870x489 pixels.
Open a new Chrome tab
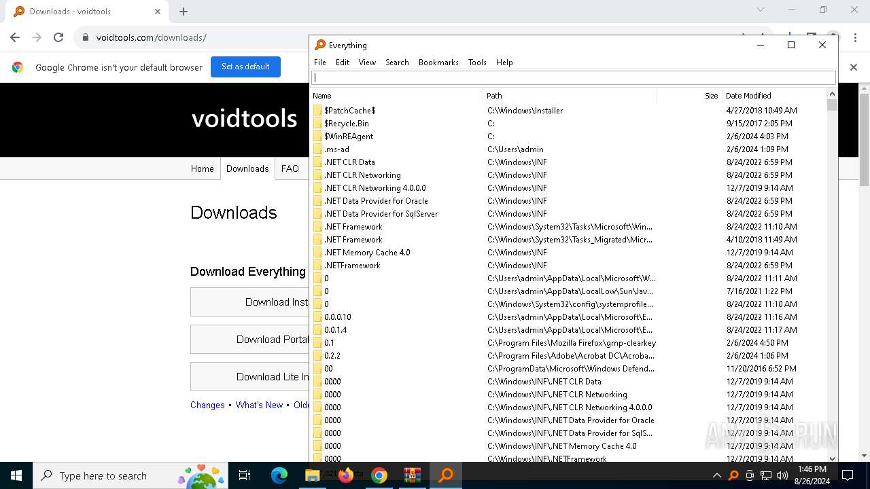[x=184, y=12]
